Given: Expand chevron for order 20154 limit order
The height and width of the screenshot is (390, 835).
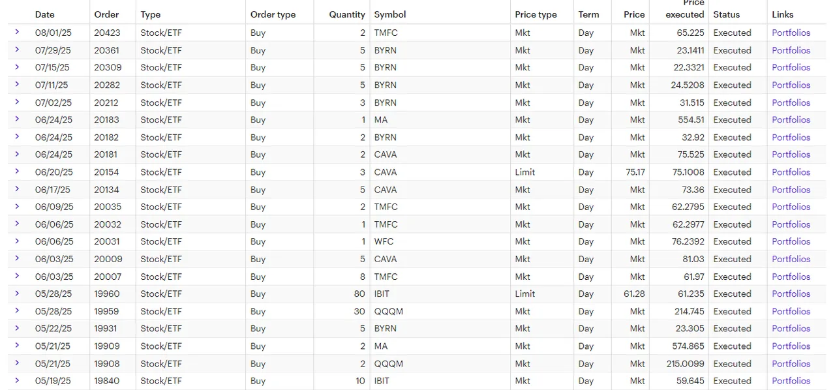Looking at the screenshot, I should click(17, 172).
